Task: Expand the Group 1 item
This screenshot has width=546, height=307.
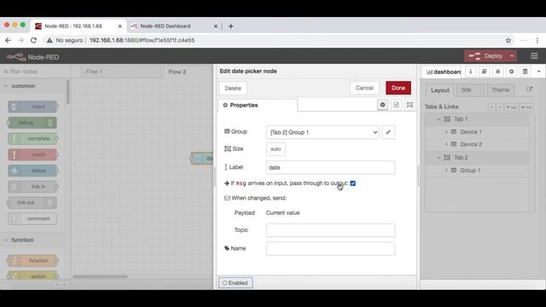Action: pyautogui.click(x=446, y=171)
